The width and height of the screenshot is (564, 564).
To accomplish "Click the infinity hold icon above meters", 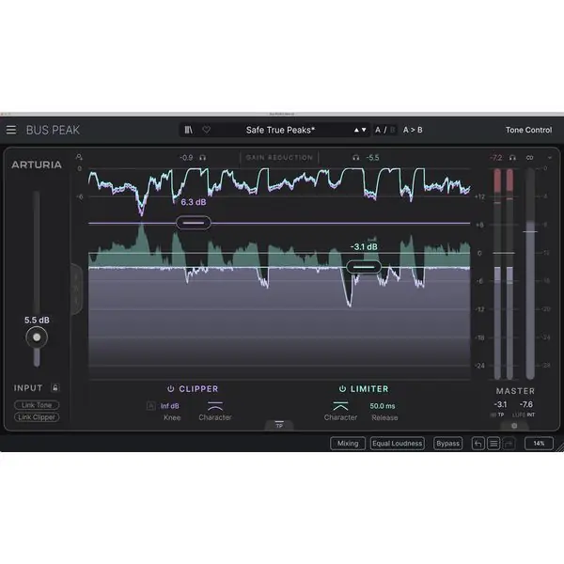I will pyautogui.click(x=530, y=158).
